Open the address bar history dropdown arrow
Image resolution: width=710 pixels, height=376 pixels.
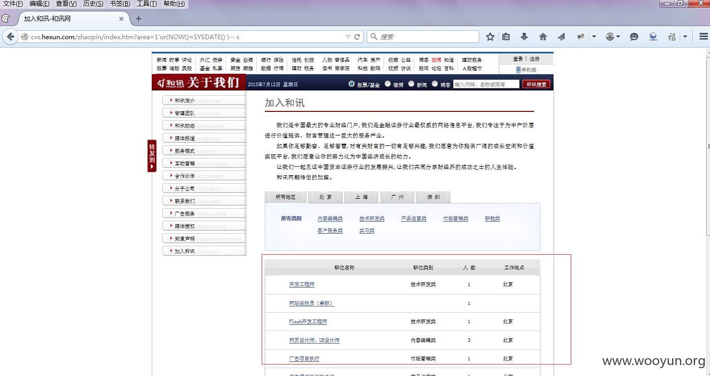pyautogui.click(x=348, y=37)
